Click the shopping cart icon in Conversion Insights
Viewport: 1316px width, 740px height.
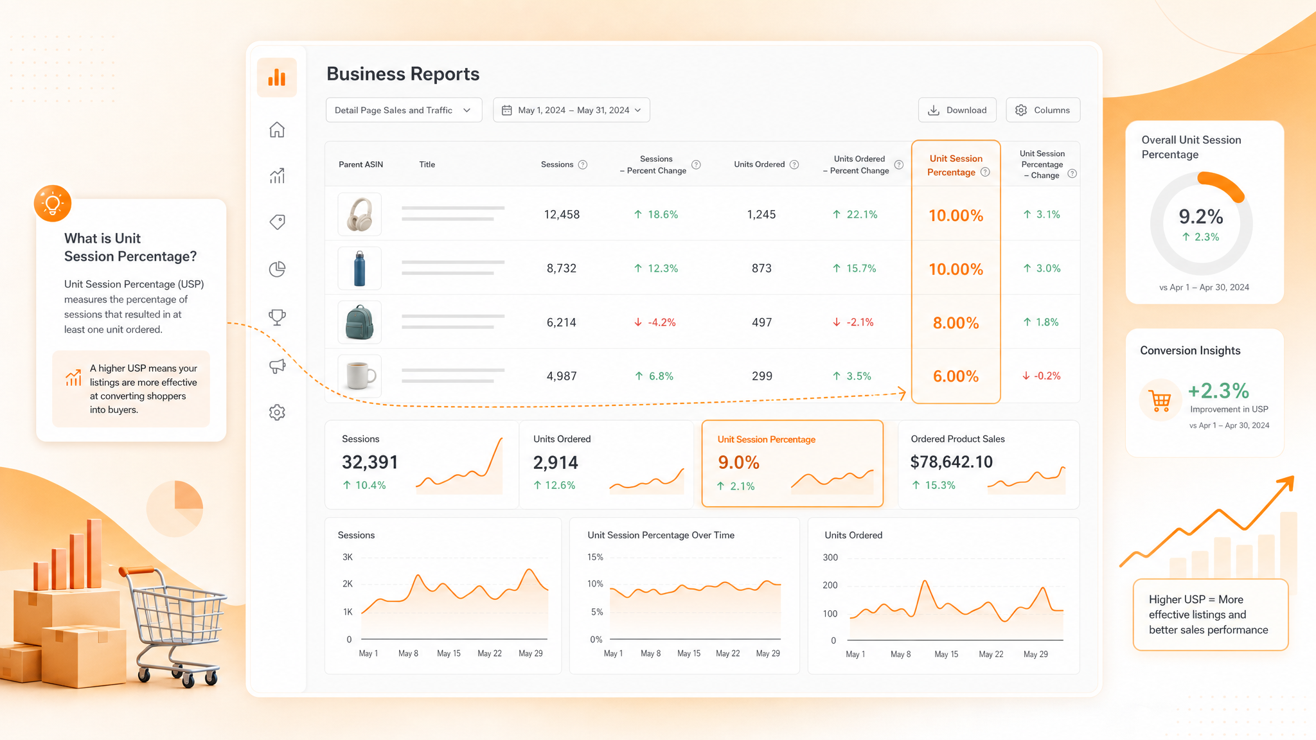tap(1160, 401)
